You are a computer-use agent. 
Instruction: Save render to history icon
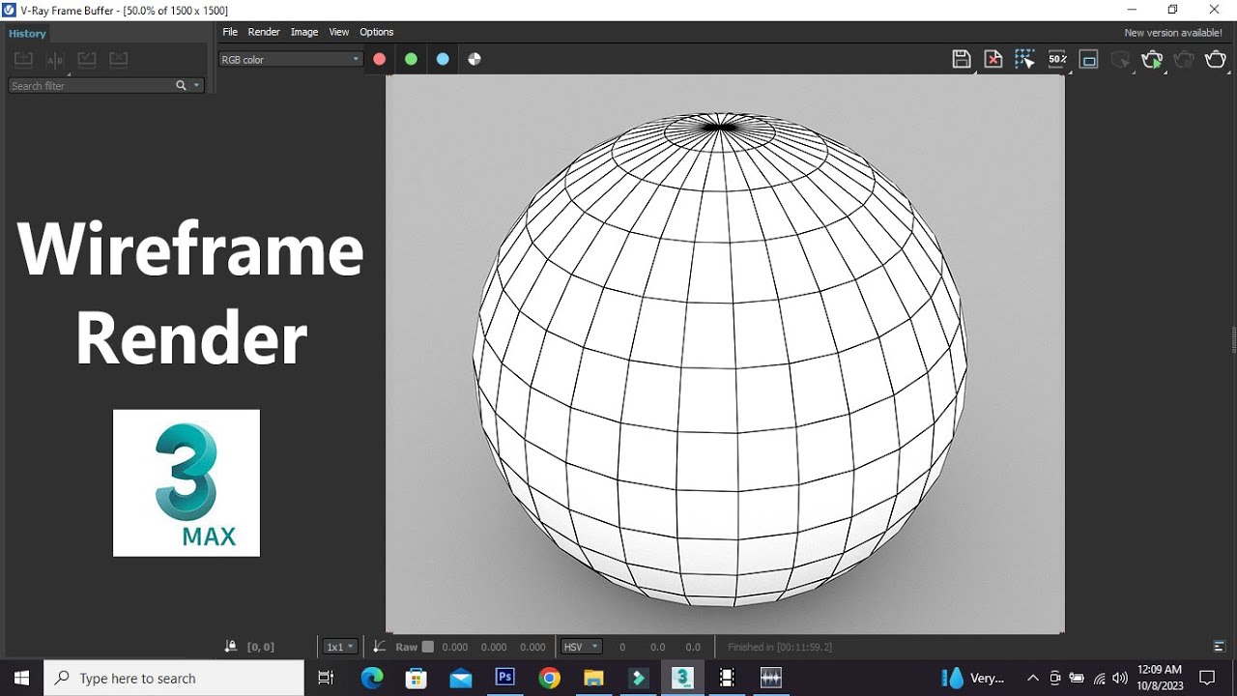click(x=24, y=60)
